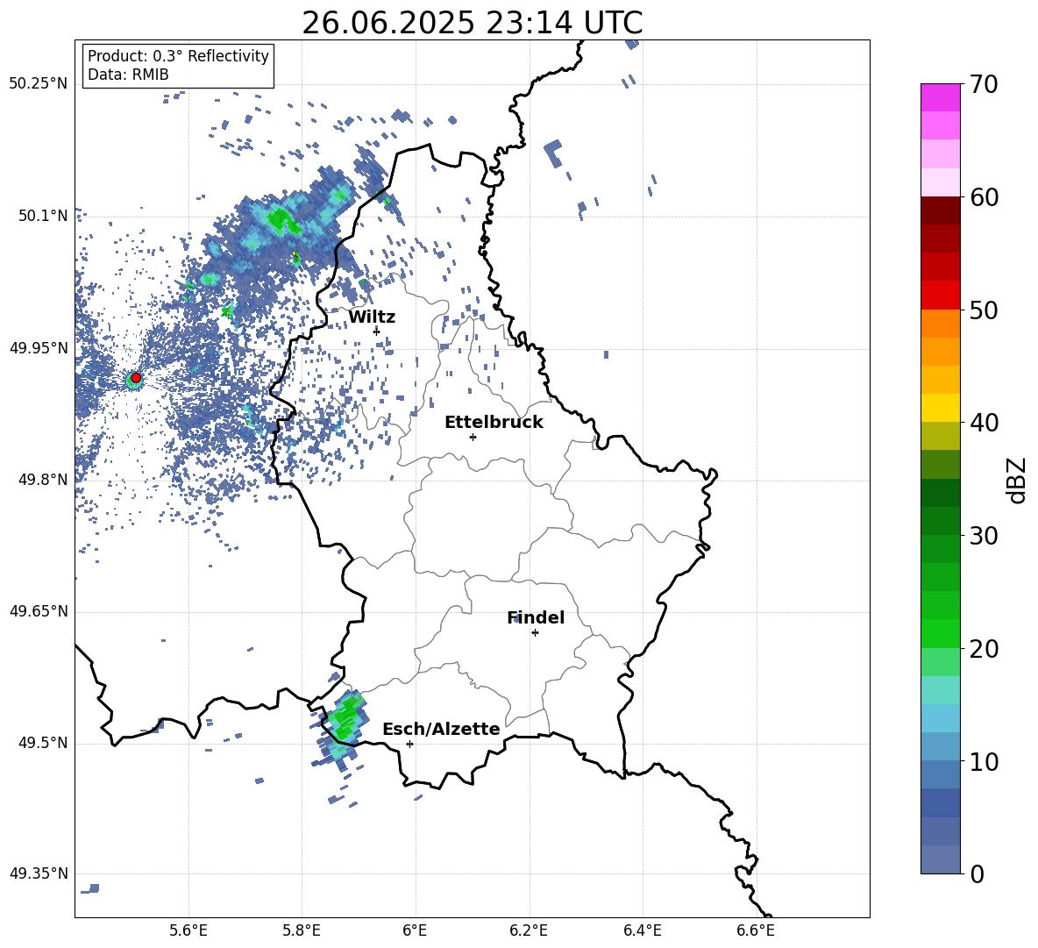Click the 6.4°E longitude label
1038x948 pixels.
click(642, 930)
